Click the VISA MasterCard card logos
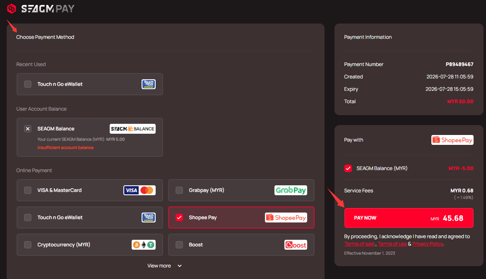Image resolution: width=486 pixels, height=279 pixels. click(x=140, y=190)
